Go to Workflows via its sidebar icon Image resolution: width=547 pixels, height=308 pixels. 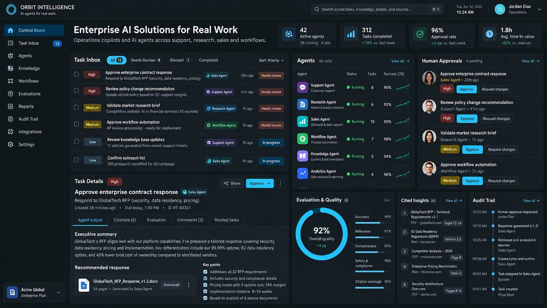click(x=10, y=81)
